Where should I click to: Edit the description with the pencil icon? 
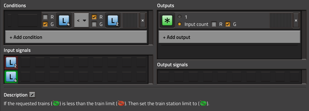coord(32,95)
